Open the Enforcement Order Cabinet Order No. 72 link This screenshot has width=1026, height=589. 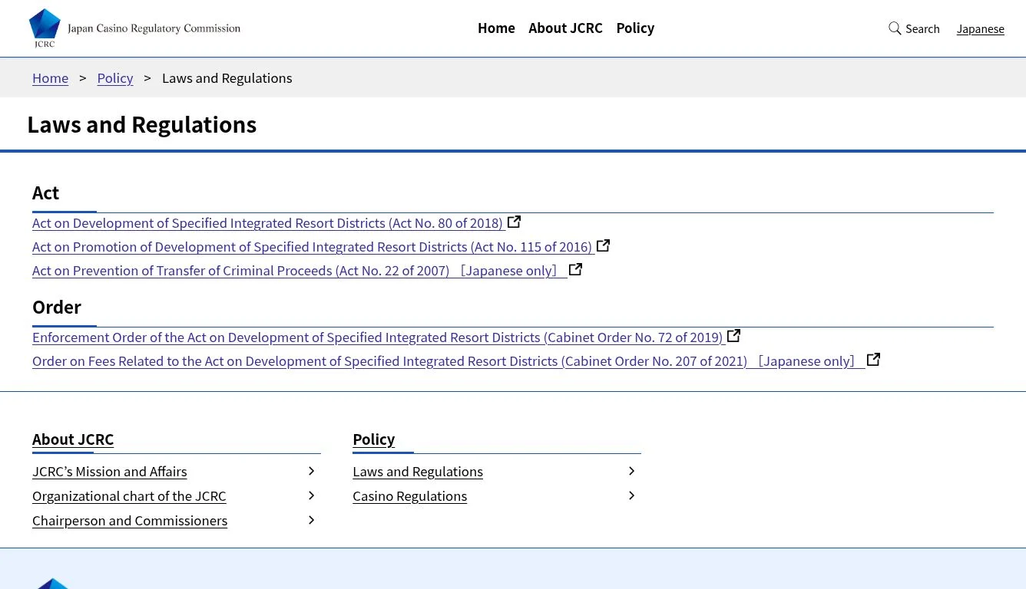point(379,337)
